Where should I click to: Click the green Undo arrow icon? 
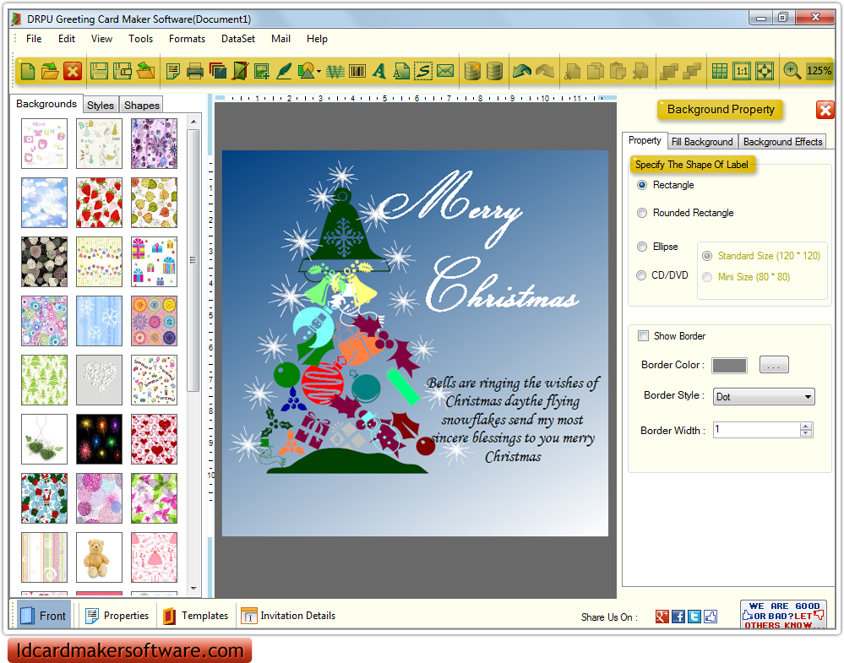522,72
